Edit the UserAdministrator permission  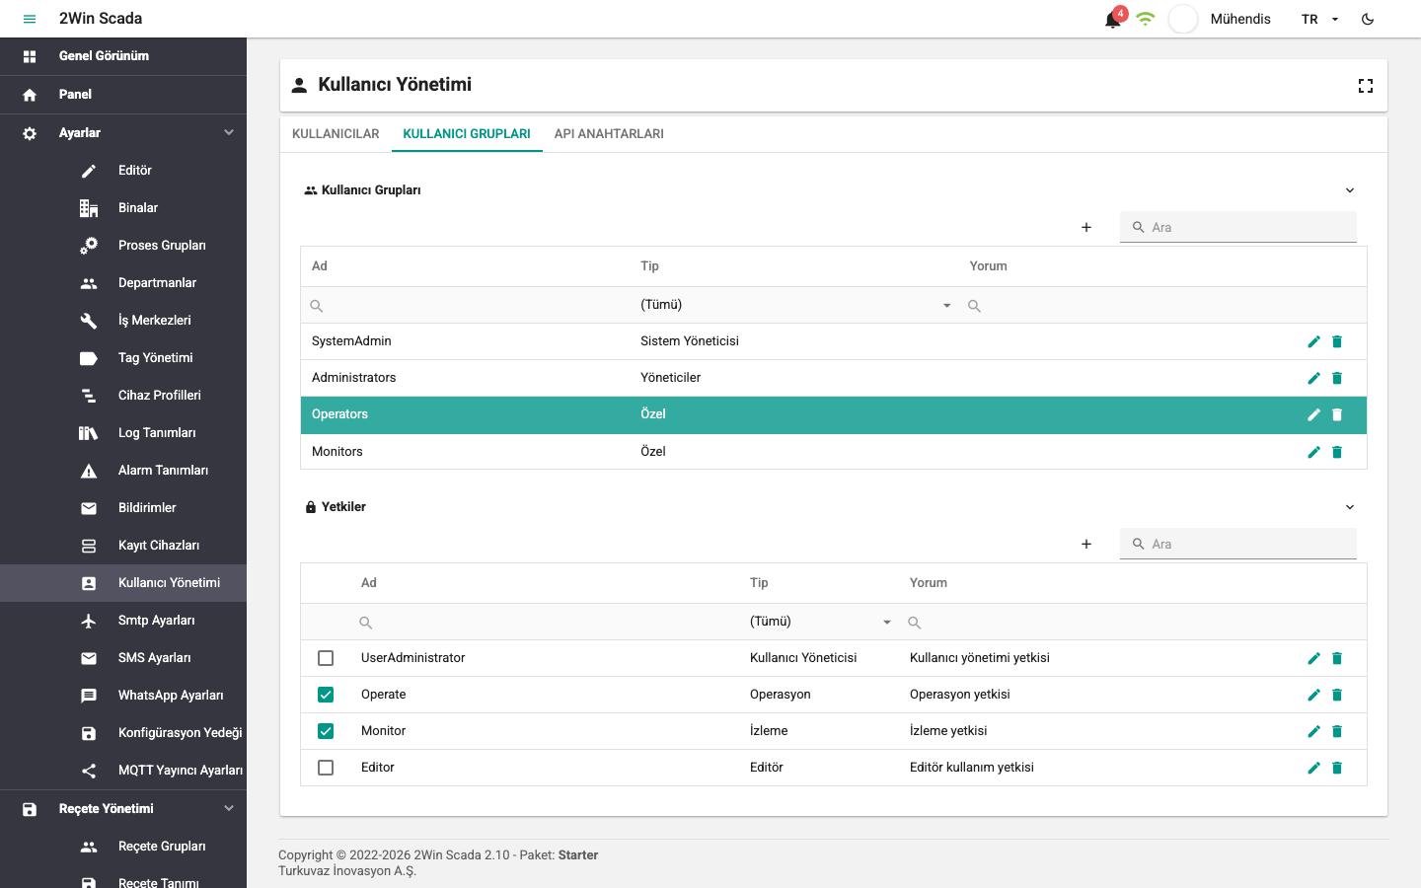pyautogui.click(x=1313, y=658)
